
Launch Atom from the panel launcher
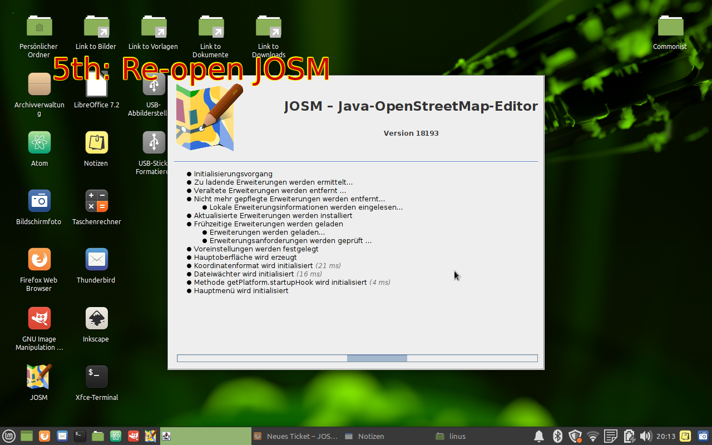tap(116, 436)
